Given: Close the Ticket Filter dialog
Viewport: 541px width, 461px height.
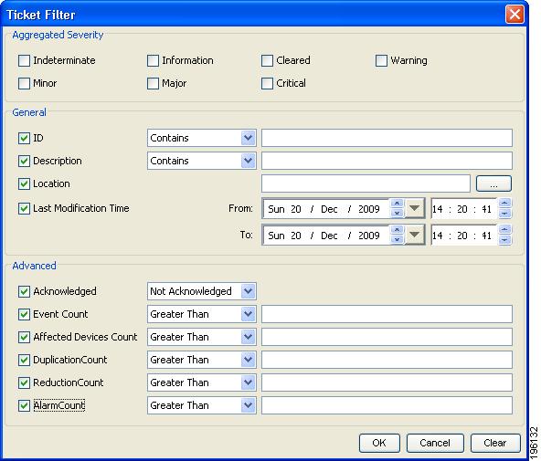Looking at the screenshot, I should pos(514,15).
